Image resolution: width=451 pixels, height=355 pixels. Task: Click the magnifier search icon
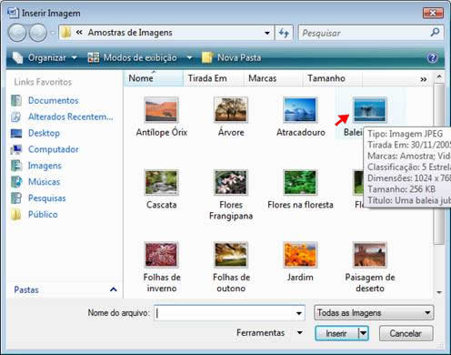tap(435, 32)
